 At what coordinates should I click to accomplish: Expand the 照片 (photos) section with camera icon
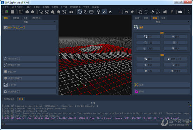tap(29, 27)
